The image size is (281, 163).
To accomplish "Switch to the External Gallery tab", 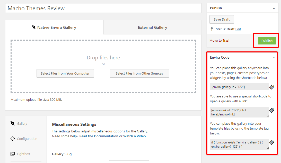I will coord(153,27).
